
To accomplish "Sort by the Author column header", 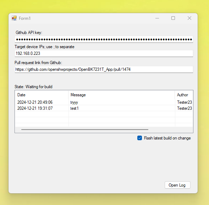I will point(184,95).
